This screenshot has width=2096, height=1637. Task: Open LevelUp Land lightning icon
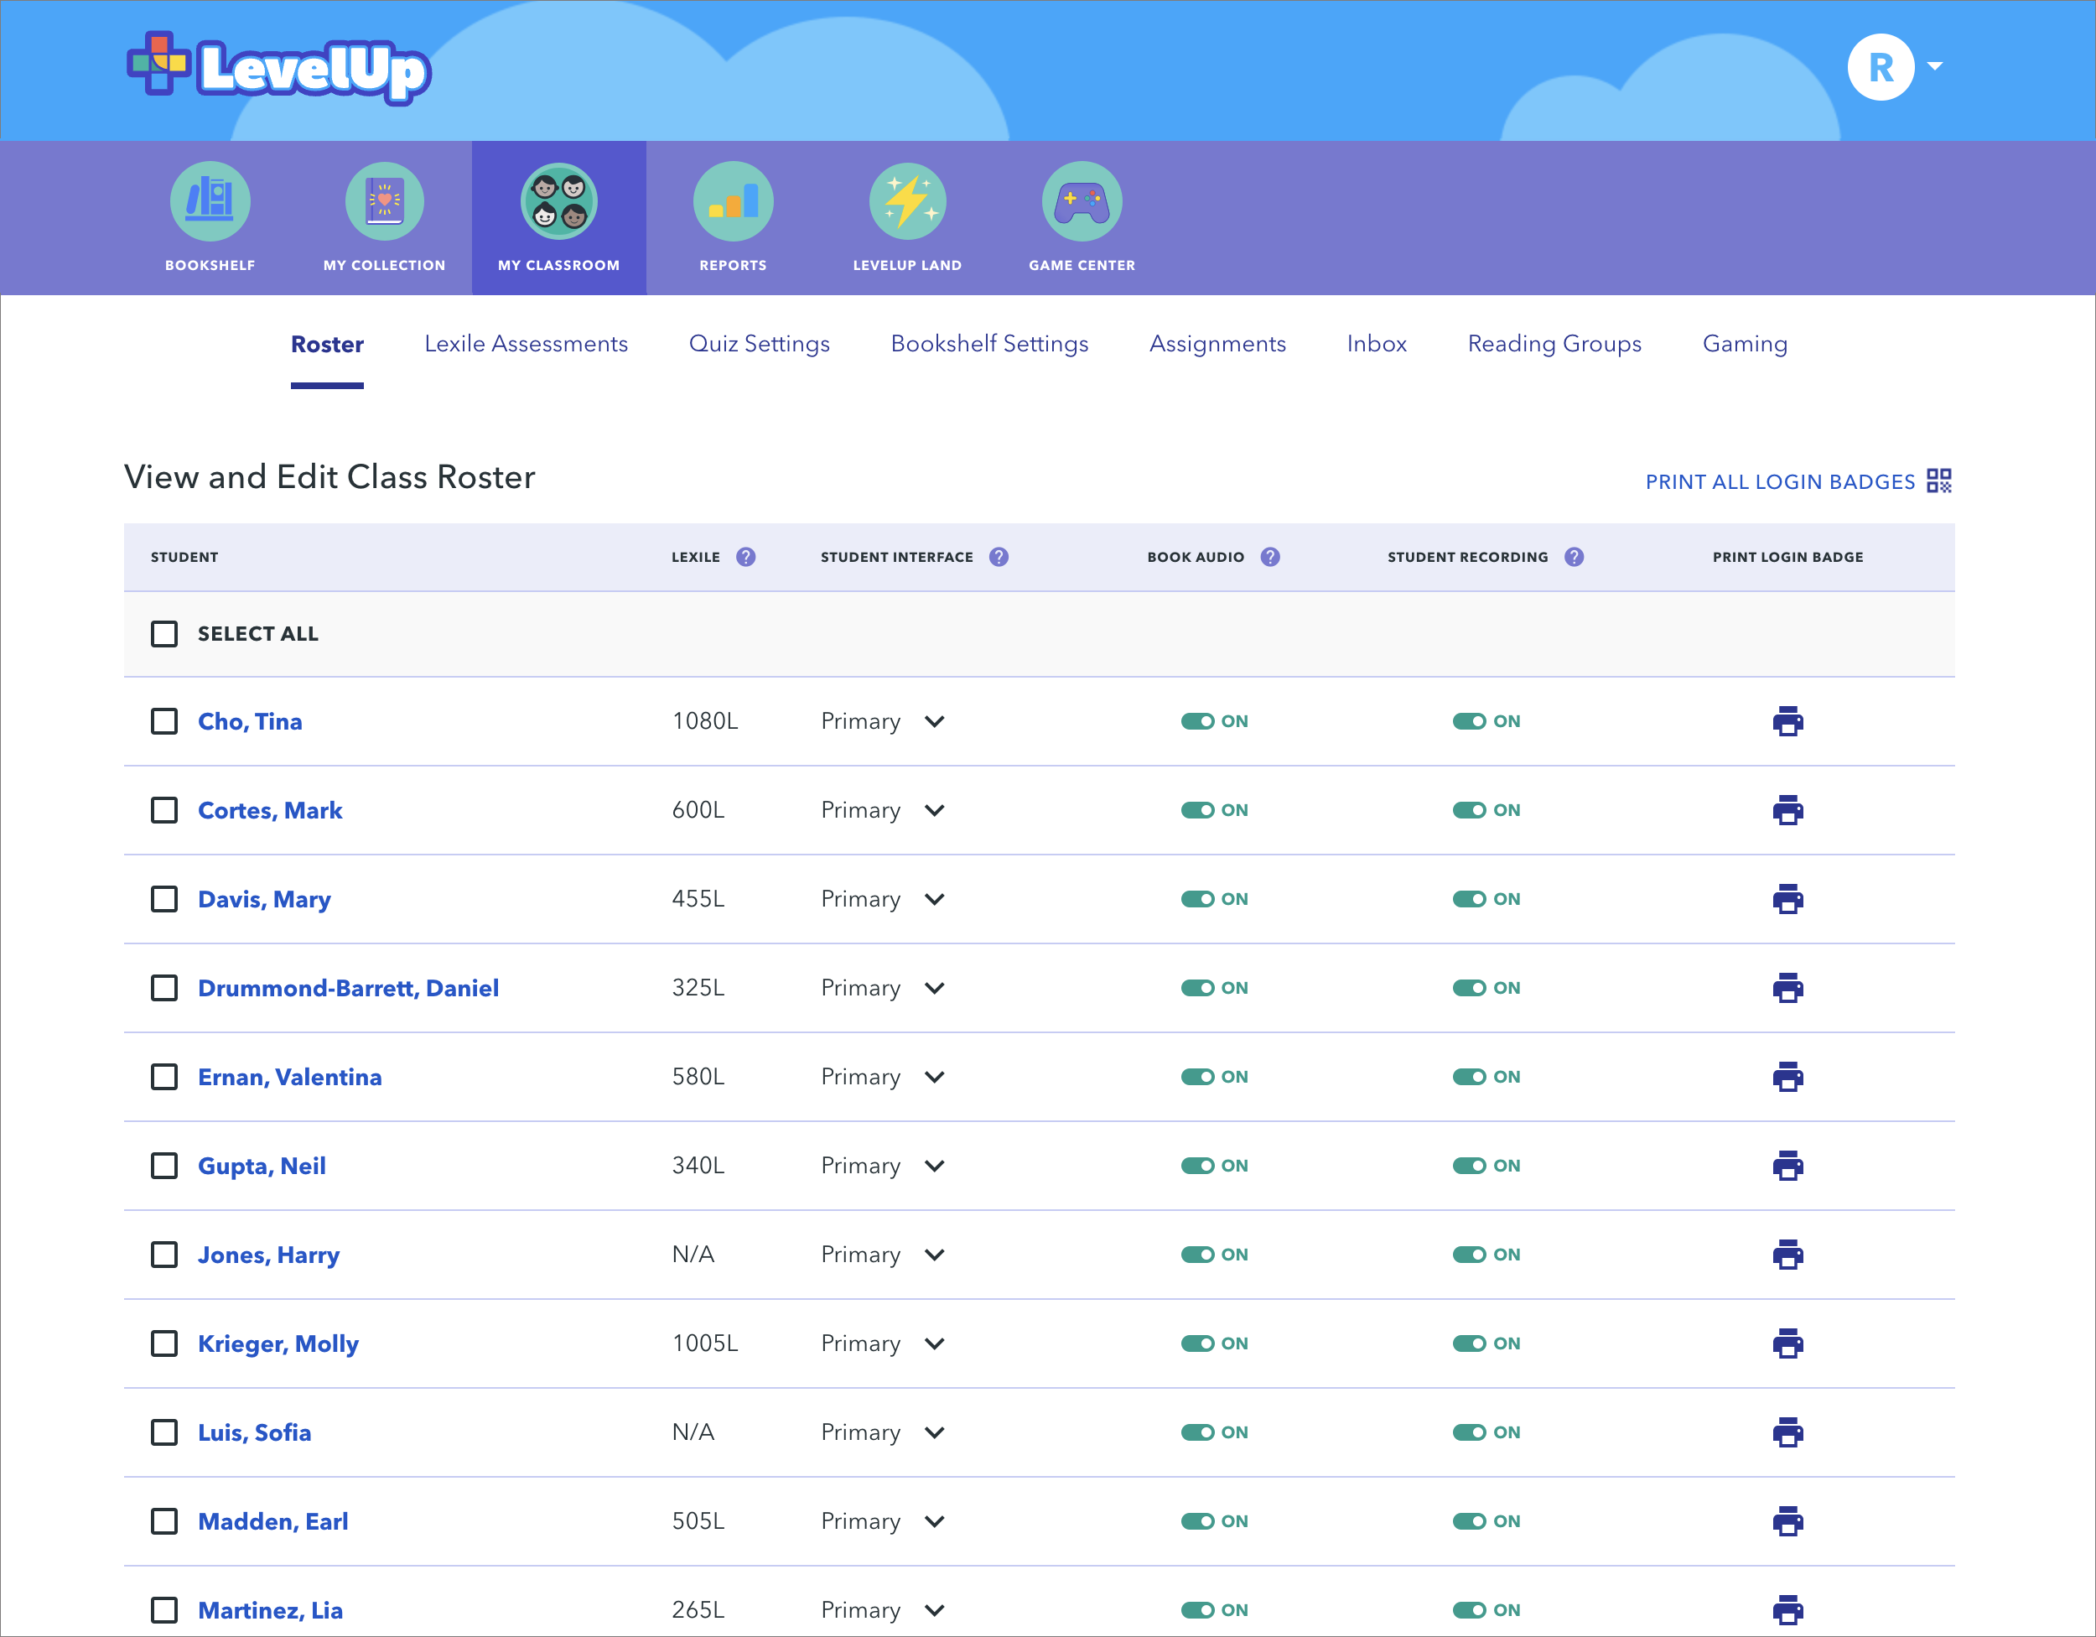907,201
